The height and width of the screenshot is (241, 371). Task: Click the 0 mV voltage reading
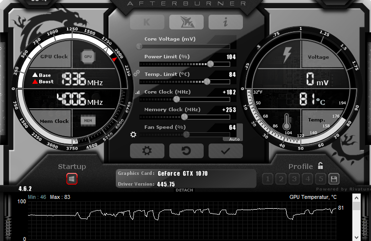coord(318,79)
